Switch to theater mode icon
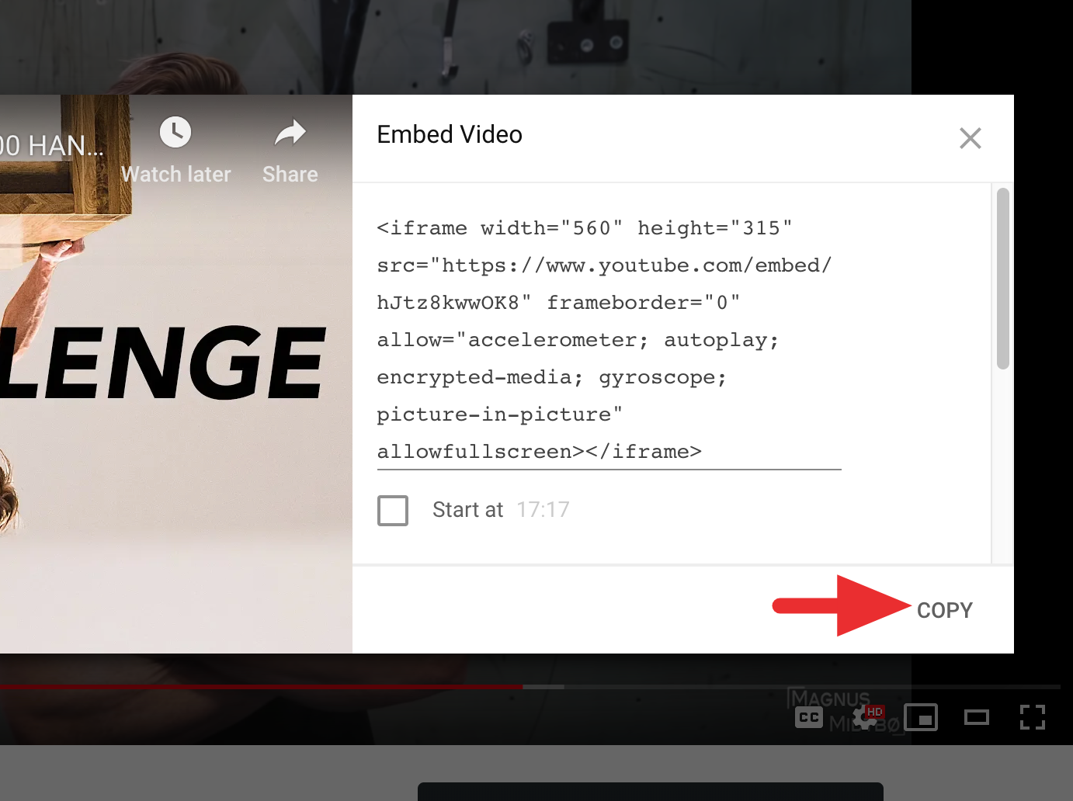Screen dimensions: 1073x801 tap(977, 717)
